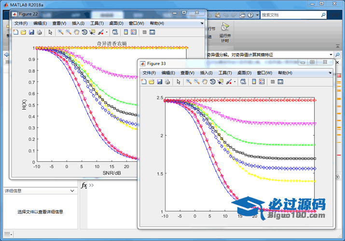Open 查看(V) menu in Figure 22
The width and height of the screenshot is (345, 241).
(x=59, y=23)
